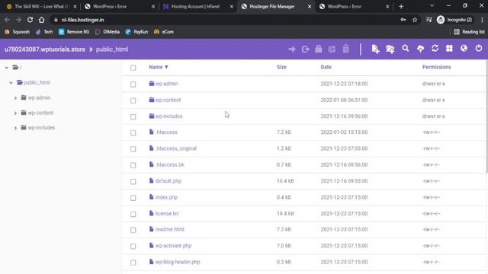
Task: Go to browser home page icon
Action: pyautogui.click(x=42, y=20)
